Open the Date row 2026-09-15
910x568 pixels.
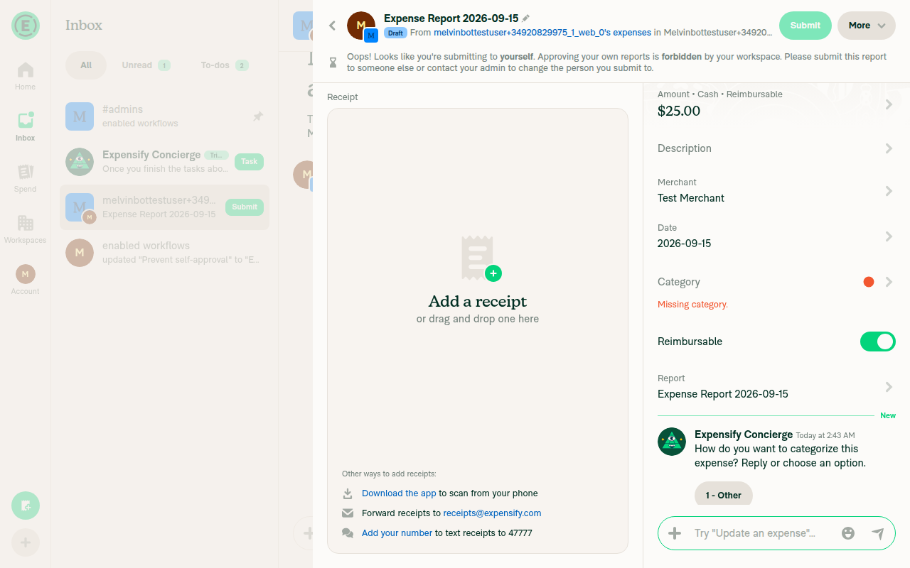coord(776,236)
